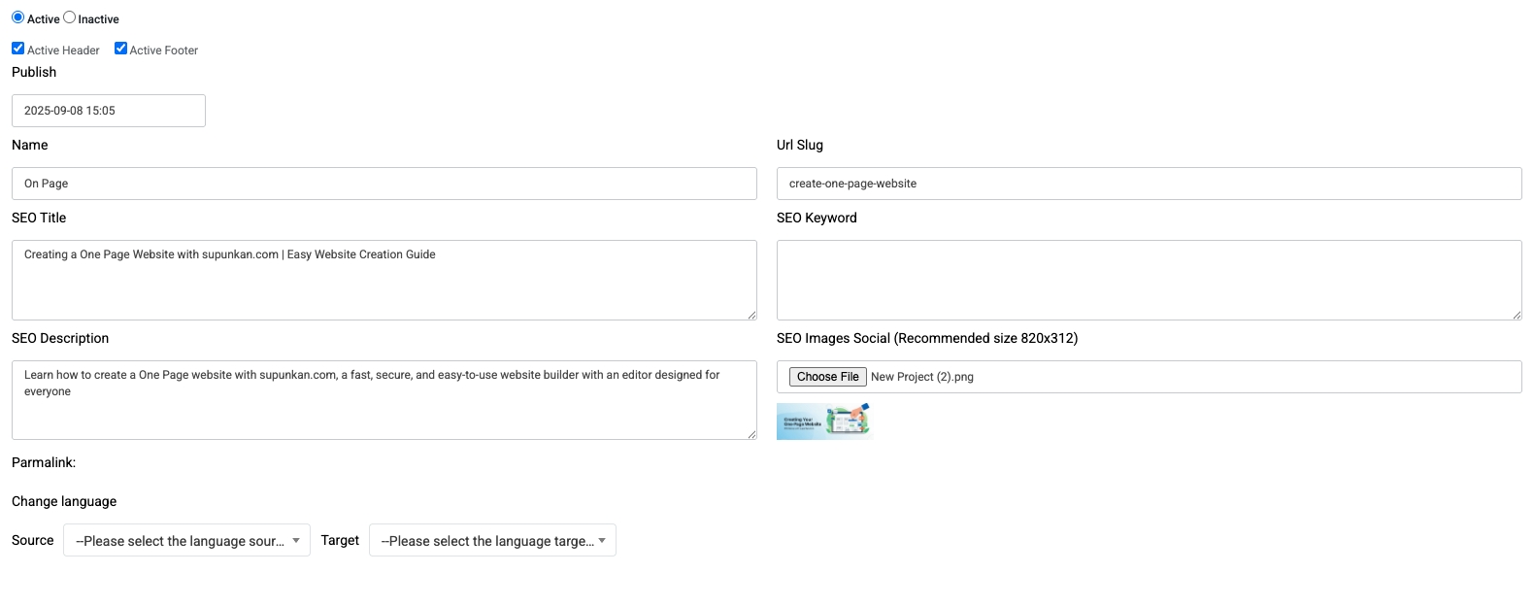
Task: Select the Inactive radio button
Action: 70,17
